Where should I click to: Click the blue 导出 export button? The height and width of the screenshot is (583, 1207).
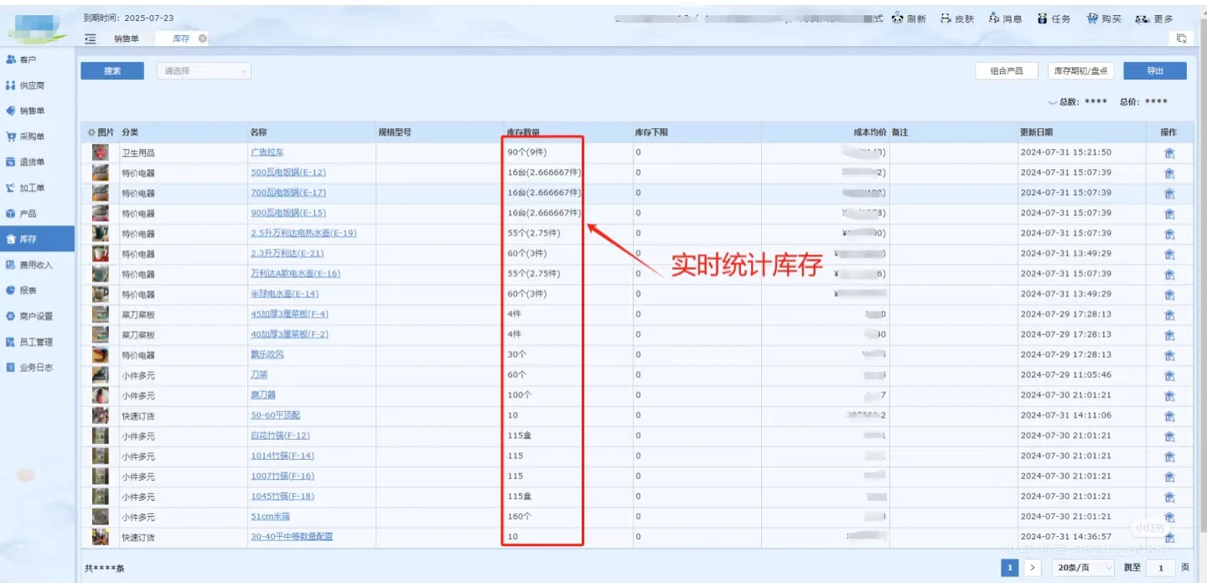point(1155,71)
